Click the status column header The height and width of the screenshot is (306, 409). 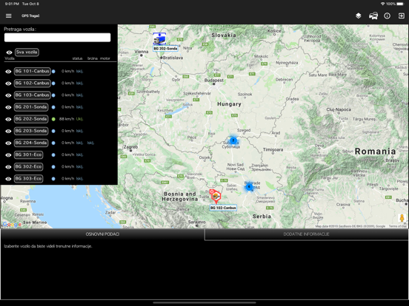(x=78, y=58)
